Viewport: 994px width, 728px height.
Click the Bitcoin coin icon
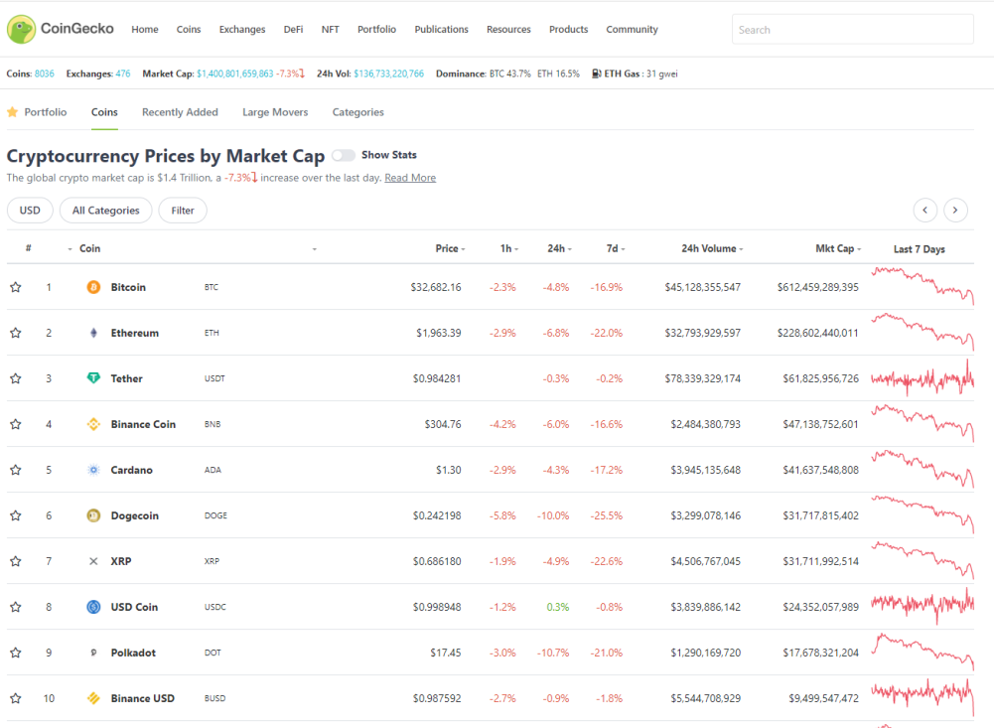[93, 287]
